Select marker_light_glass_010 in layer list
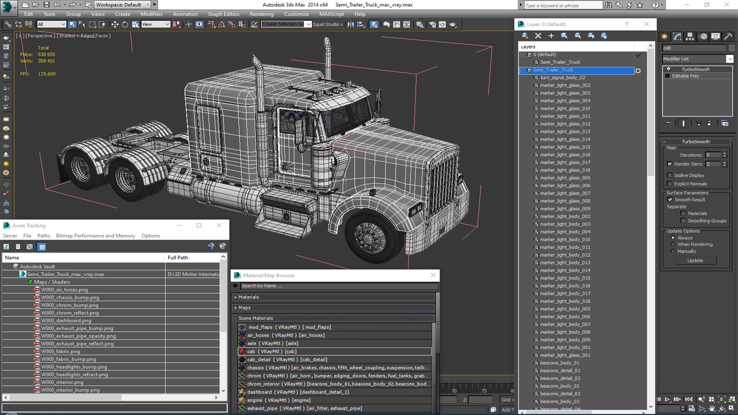The height and width of the screenshot is (415, 738). coord(565,108)
